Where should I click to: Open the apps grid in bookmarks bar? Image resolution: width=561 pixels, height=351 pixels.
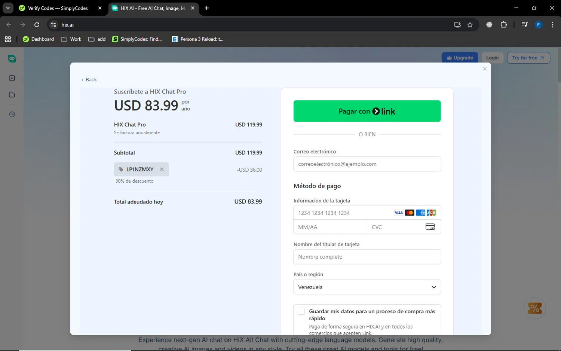[x=8, y=39]
